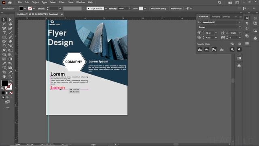Toggle Snap to Glyph x-height option
This screenshot has width=259, height=146.
pos(207,49)
